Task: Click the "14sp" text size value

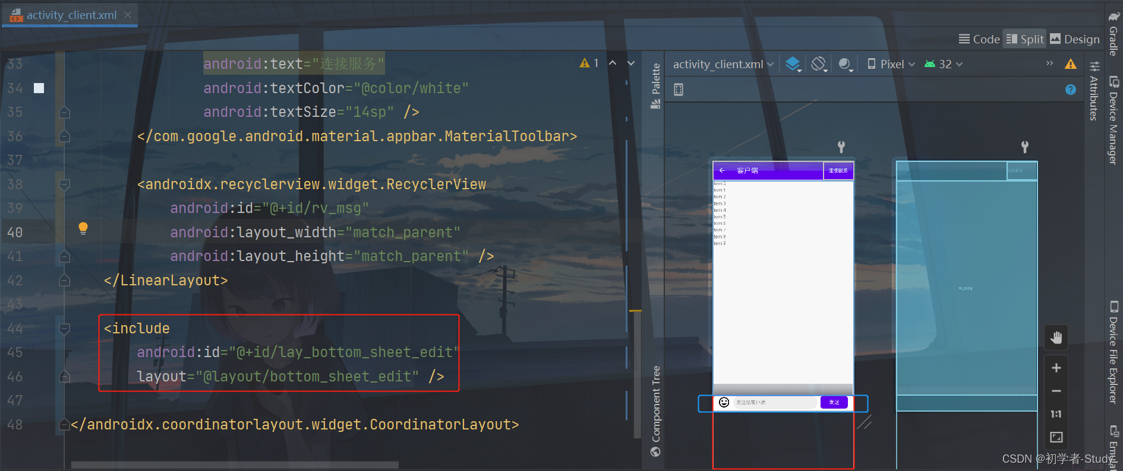Action: 369,112
